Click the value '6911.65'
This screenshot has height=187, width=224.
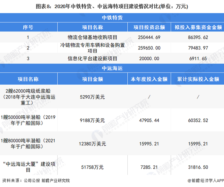198,58
